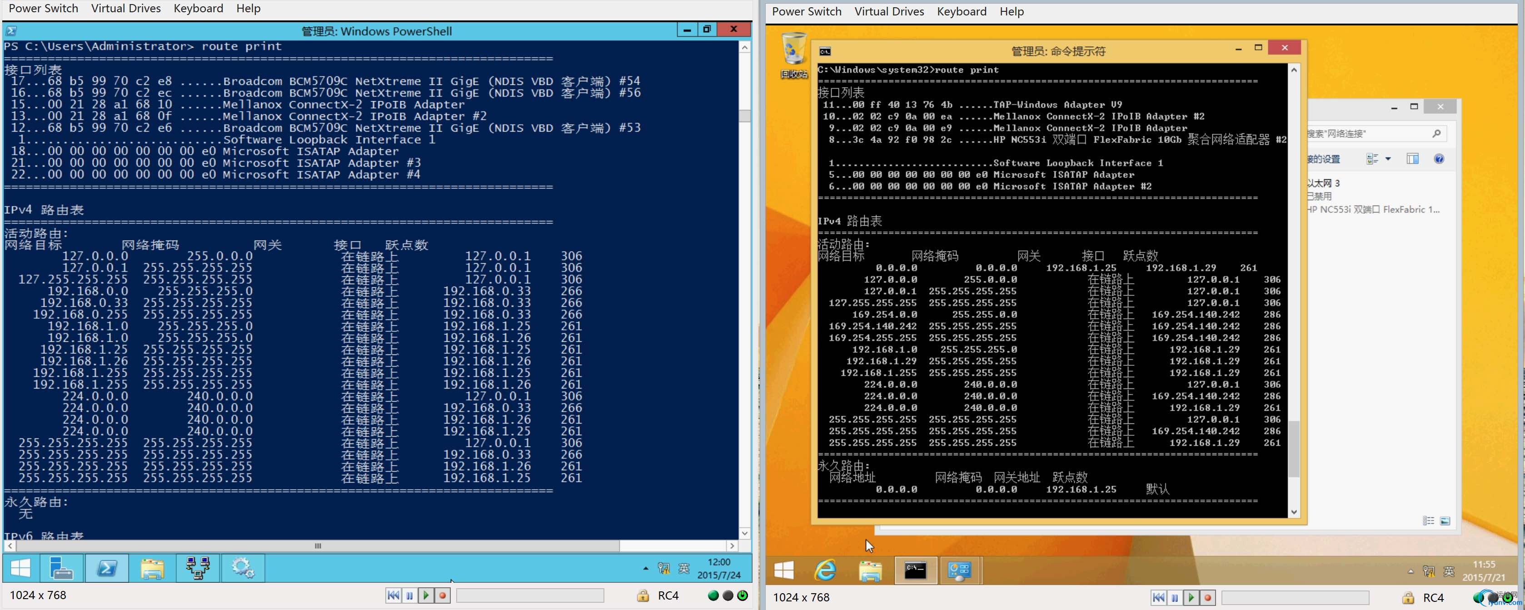This screenshot has width=1525, height=610.
Task: Open network connections icon on left taskbar
Action: 198,569
